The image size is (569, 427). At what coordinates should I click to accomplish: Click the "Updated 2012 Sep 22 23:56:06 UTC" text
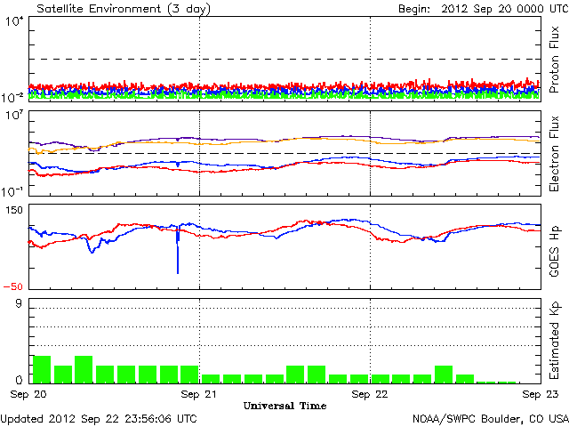(x=99, y=419)
